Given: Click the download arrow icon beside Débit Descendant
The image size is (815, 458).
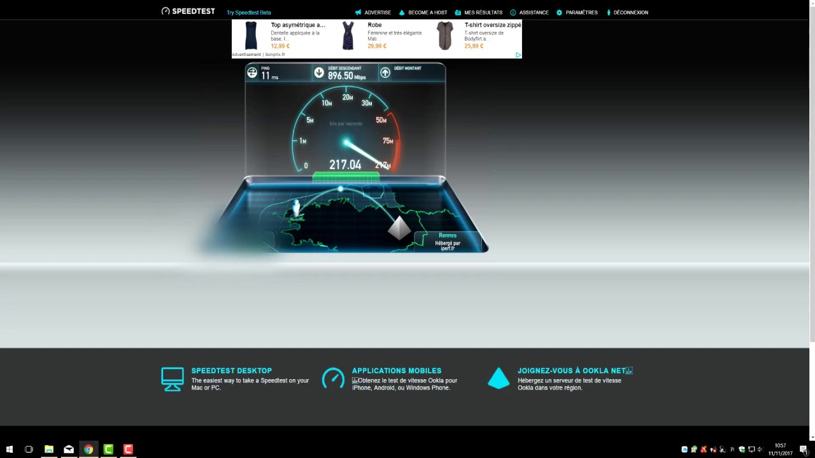Looking at the screenshot, I should (x=319, y=73).
